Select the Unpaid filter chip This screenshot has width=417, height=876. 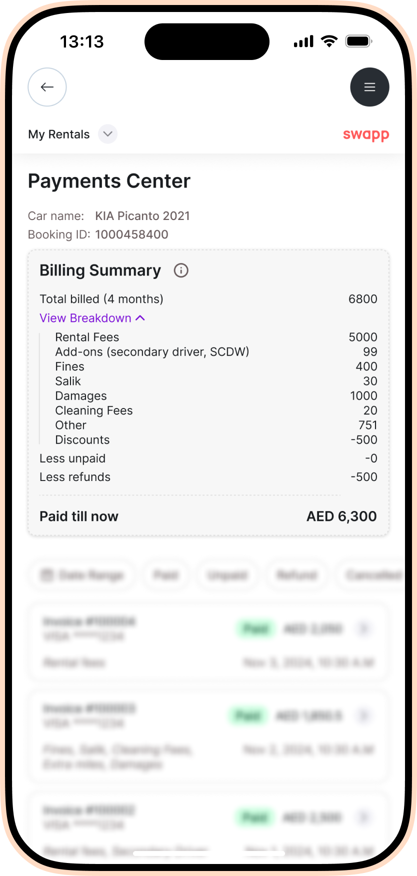(227, 575)
